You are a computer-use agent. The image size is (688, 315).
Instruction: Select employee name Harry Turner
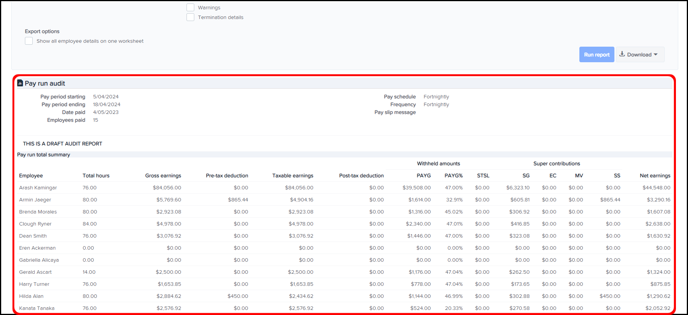coord(34,284)
